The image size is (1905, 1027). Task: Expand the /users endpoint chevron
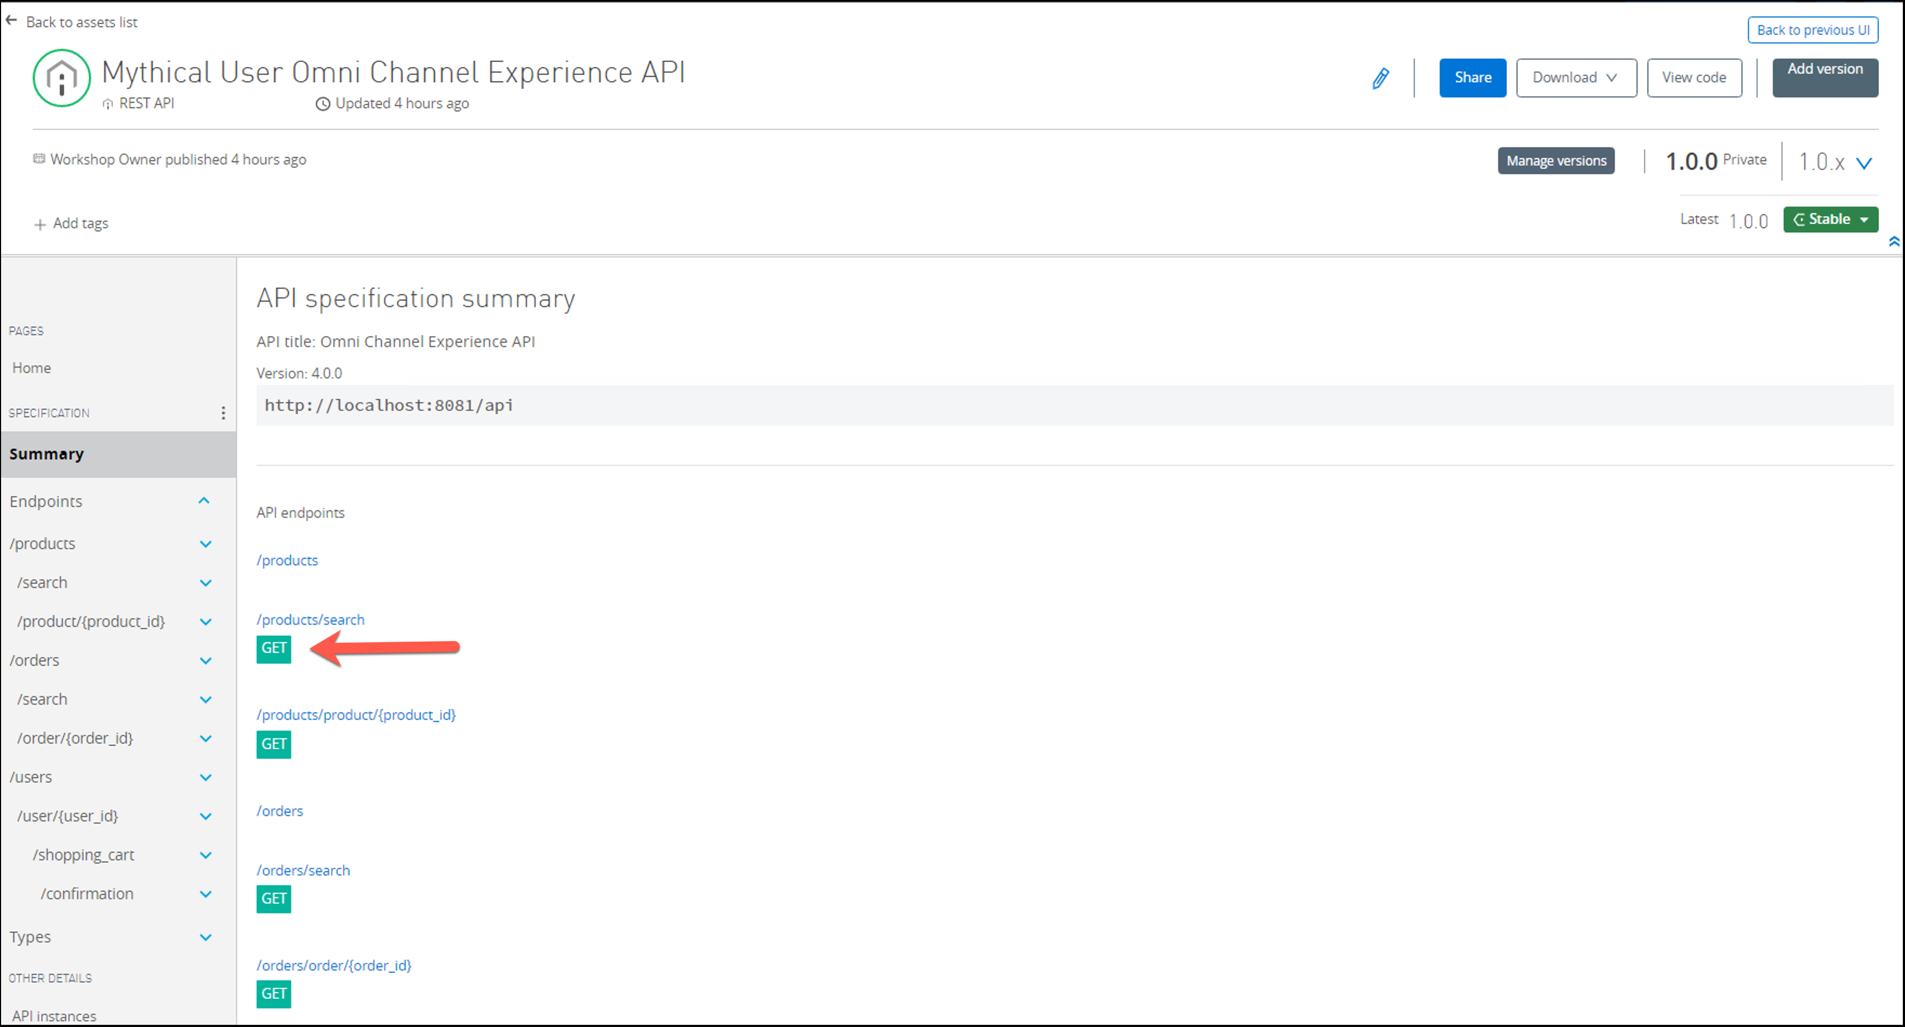(206, 777)
